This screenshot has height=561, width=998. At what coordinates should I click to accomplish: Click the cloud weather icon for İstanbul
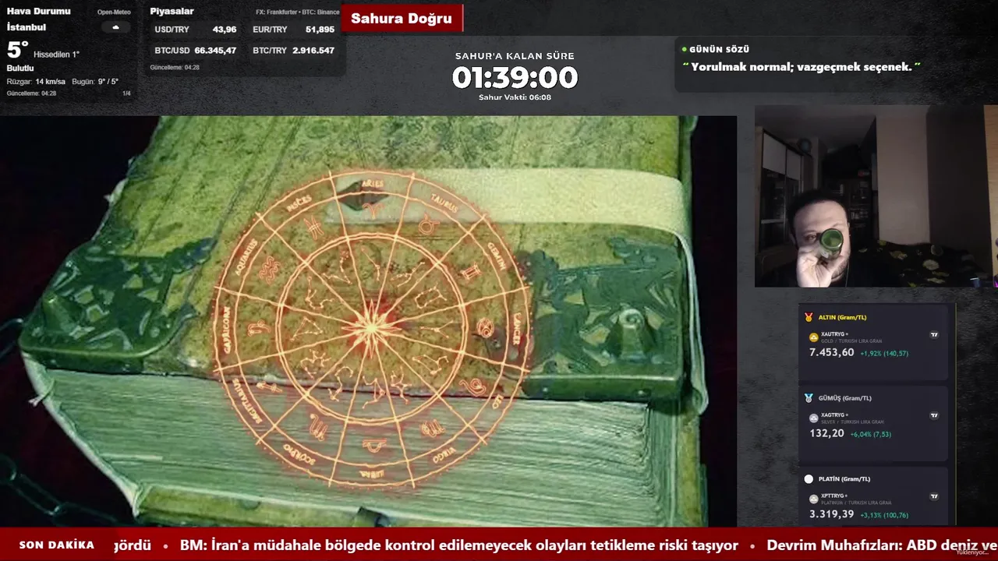click(116, 27)
